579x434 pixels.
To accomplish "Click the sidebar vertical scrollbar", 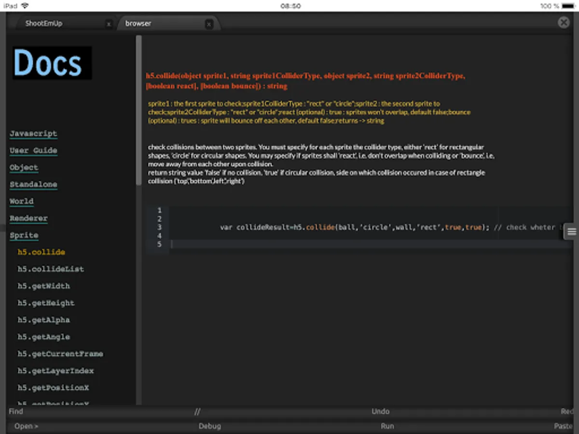I will tap(139, 111).
